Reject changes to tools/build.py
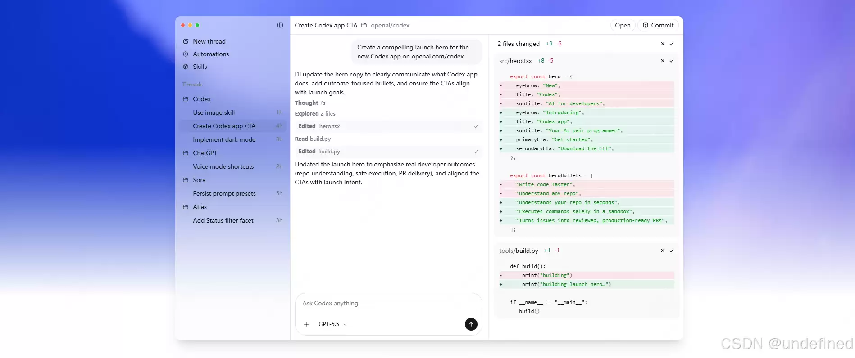 (x=662, y=251)
